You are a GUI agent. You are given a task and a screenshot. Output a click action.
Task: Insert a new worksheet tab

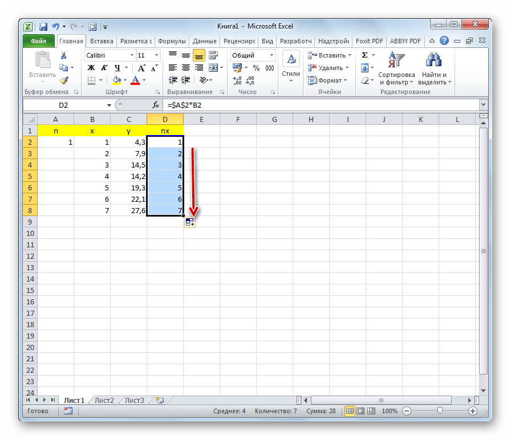click(160, 400)
